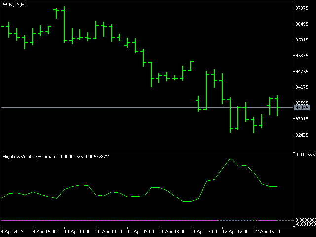Click the 92435 price axis value
The image size is (316, 237).
click(302, 135)
